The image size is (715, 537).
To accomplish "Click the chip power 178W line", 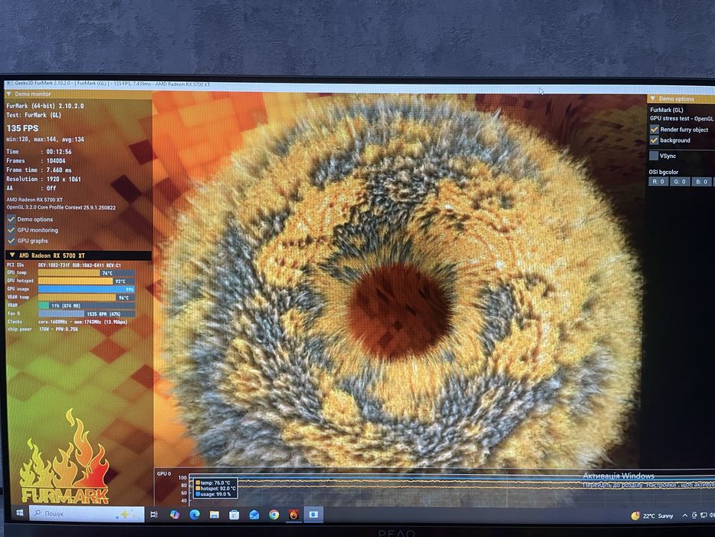I will 42,329.
